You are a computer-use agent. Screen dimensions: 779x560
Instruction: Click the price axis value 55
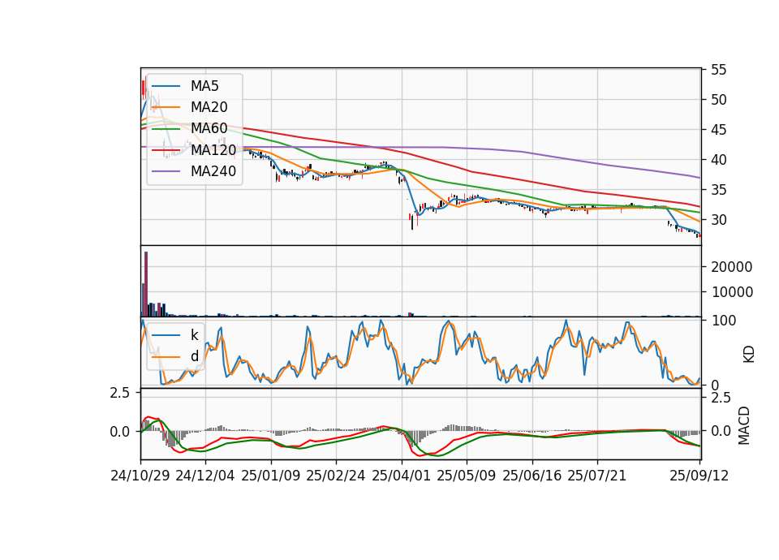(719, 70)
